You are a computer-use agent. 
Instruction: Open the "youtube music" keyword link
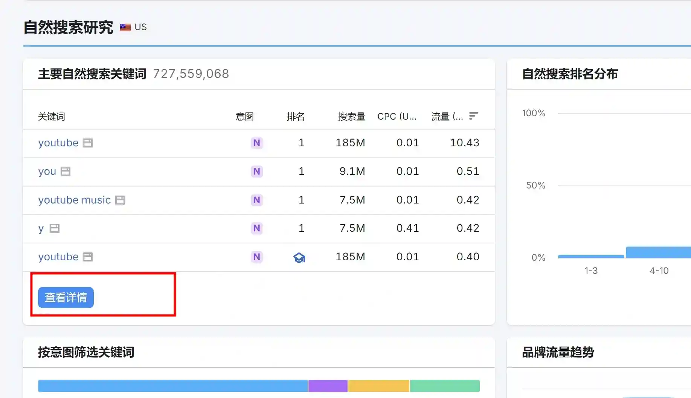point(75,200)
